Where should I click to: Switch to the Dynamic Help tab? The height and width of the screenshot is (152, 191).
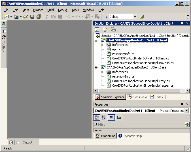(130, 136)
